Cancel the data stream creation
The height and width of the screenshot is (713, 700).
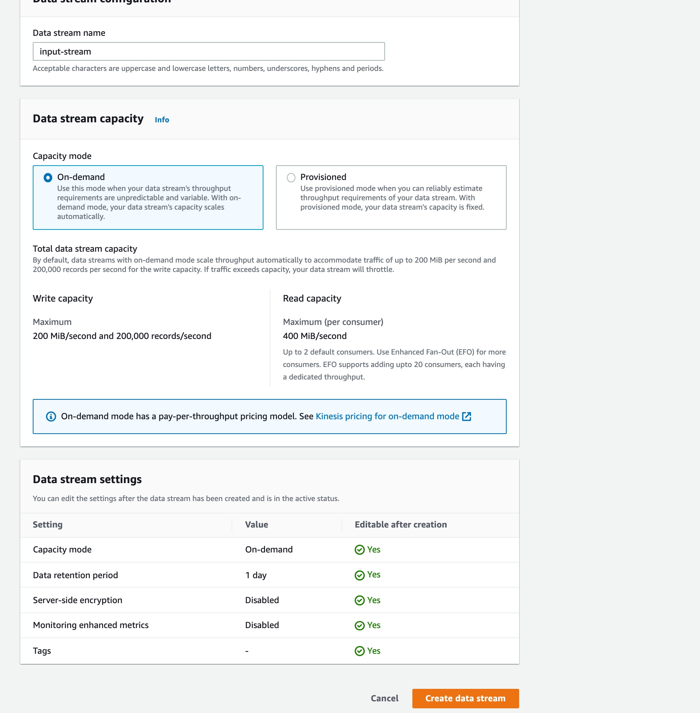pos(384,699)
